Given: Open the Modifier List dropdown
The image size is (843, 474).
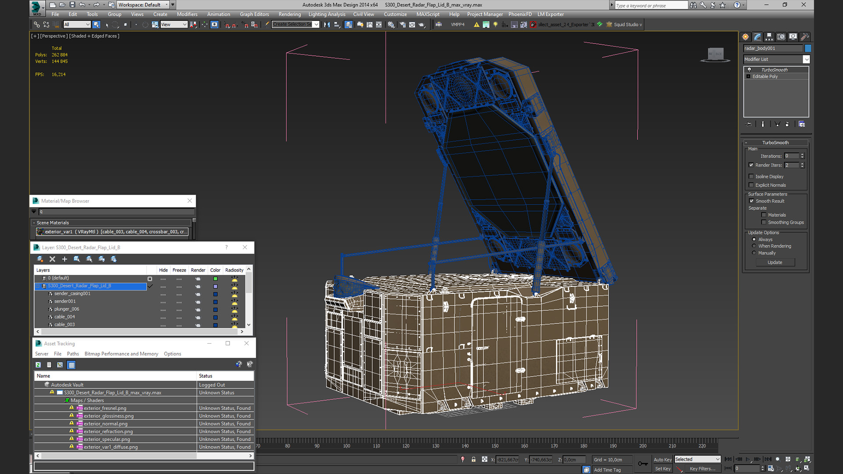Looking at the screenshot, I should click(x=806, y=59).
